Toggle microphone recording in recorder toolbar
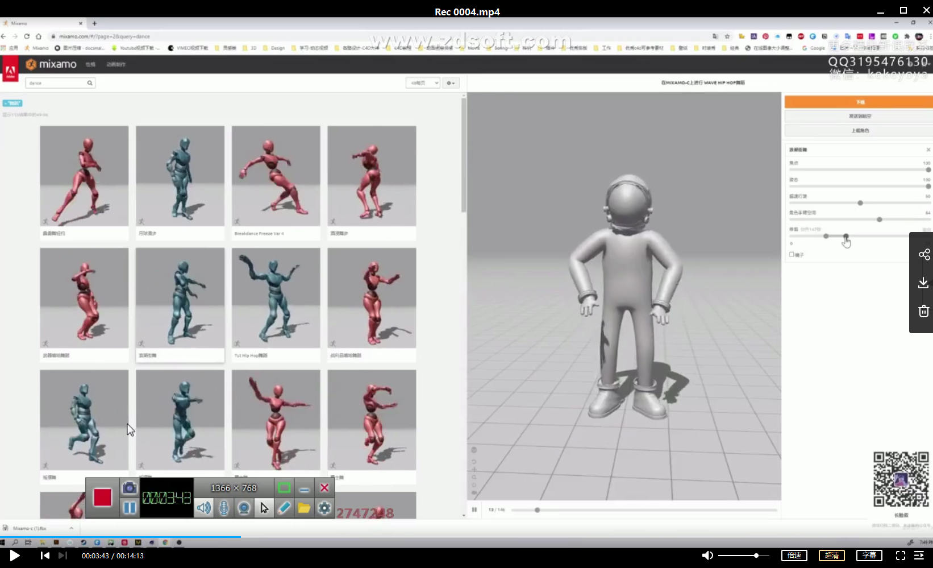Viewport: 933px width, 568px height. [224, 508]
